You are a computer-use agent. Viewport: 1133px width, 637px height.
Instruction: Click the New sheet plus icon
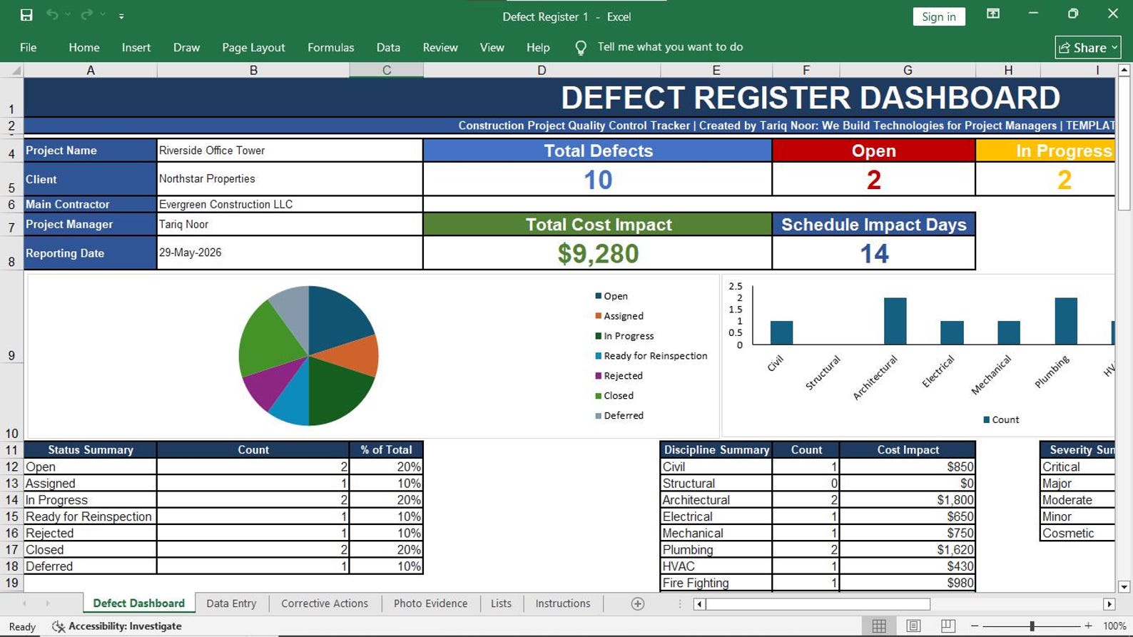click(x=638, y=604)
